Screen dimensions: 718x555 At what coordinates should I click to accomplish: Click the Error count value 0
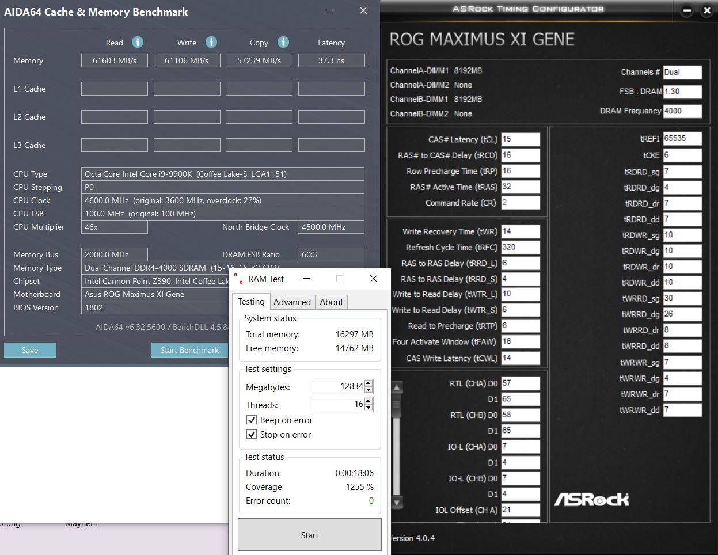pyautogui.click(x=371, y=501)
